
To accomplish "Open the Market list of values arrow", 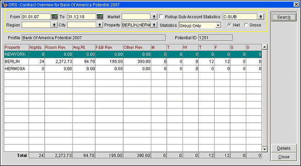I will (x=154, y=17).
